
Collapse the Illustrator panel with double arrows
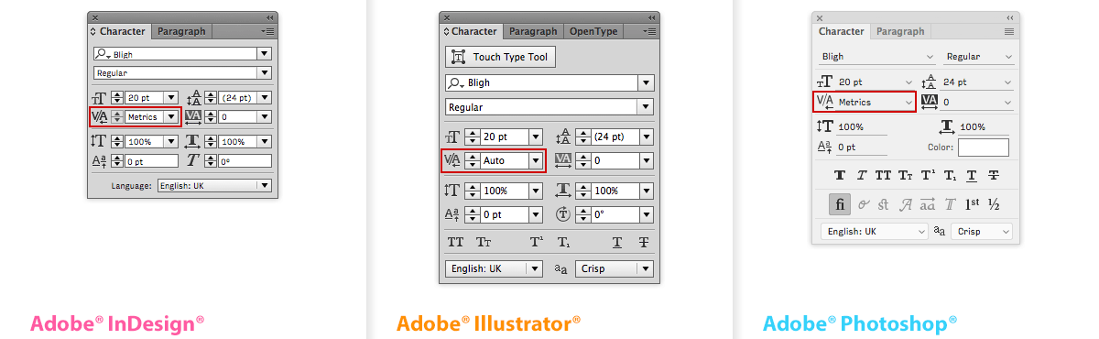[x=651, y=16]
